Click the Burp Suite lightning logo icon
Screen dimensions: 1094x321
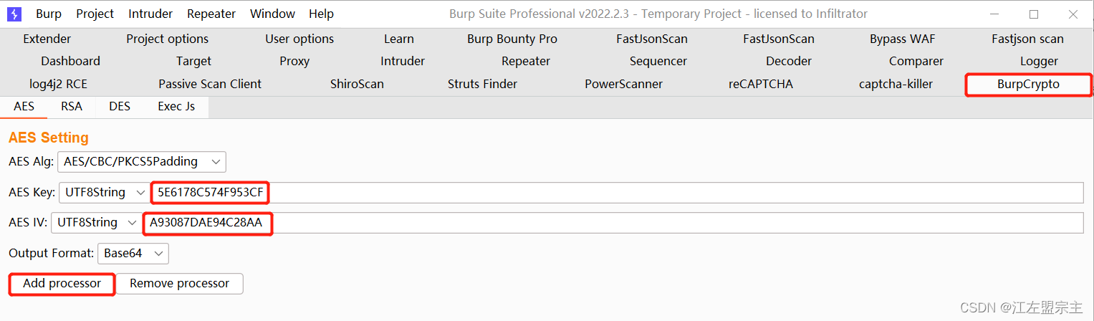[x=14, y=14]
